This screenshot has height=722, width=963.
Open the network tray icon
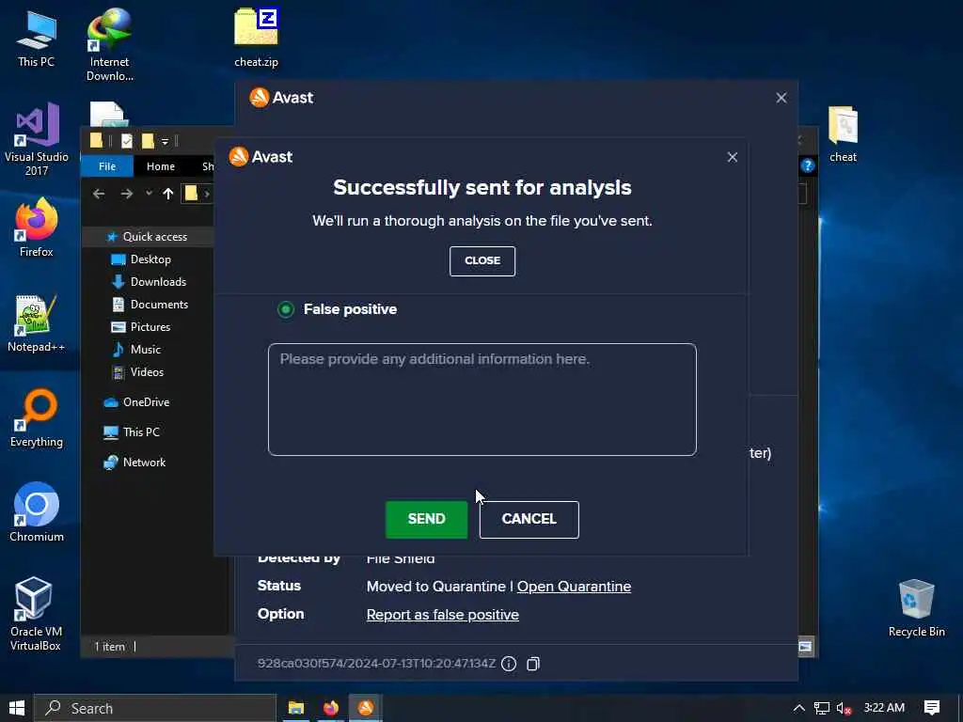click(821, 708)
